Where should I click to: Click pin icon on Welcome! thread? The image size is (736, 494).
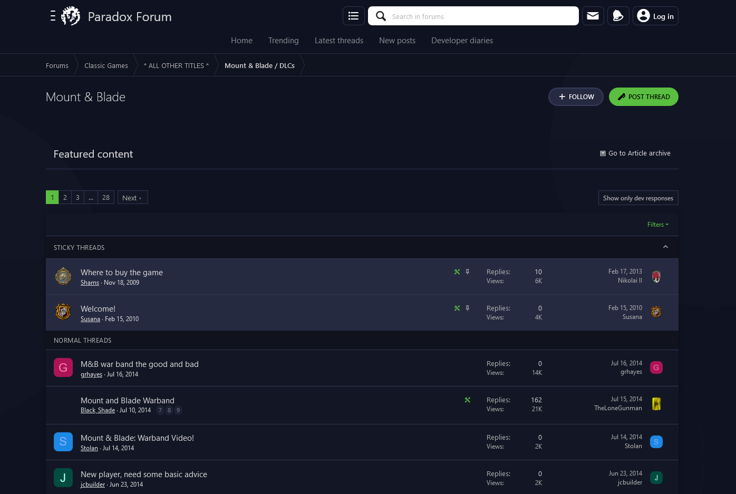468,308
